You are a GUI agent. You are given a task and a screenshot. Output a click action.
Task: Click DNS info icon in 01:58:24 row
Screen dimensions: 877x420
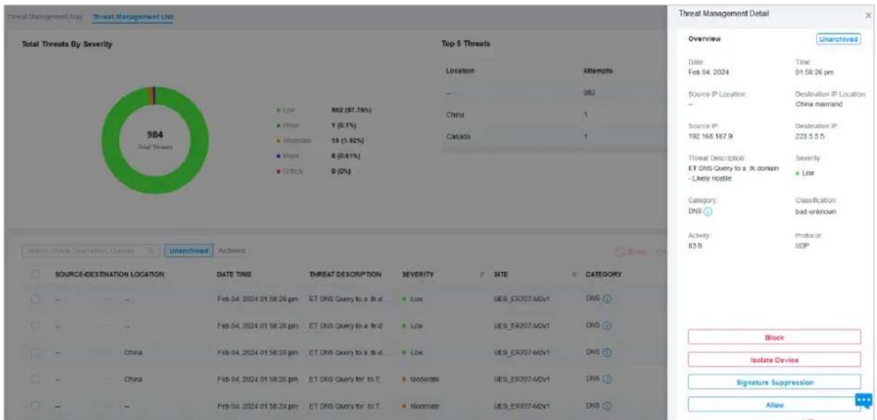click(608, 406)
